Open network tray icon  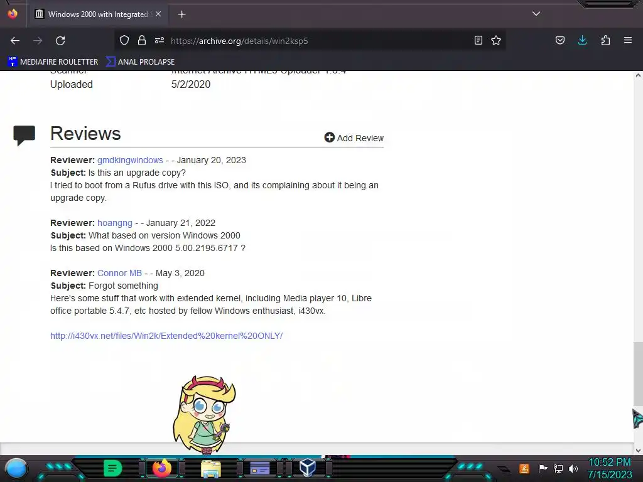[x=558, y=468]
